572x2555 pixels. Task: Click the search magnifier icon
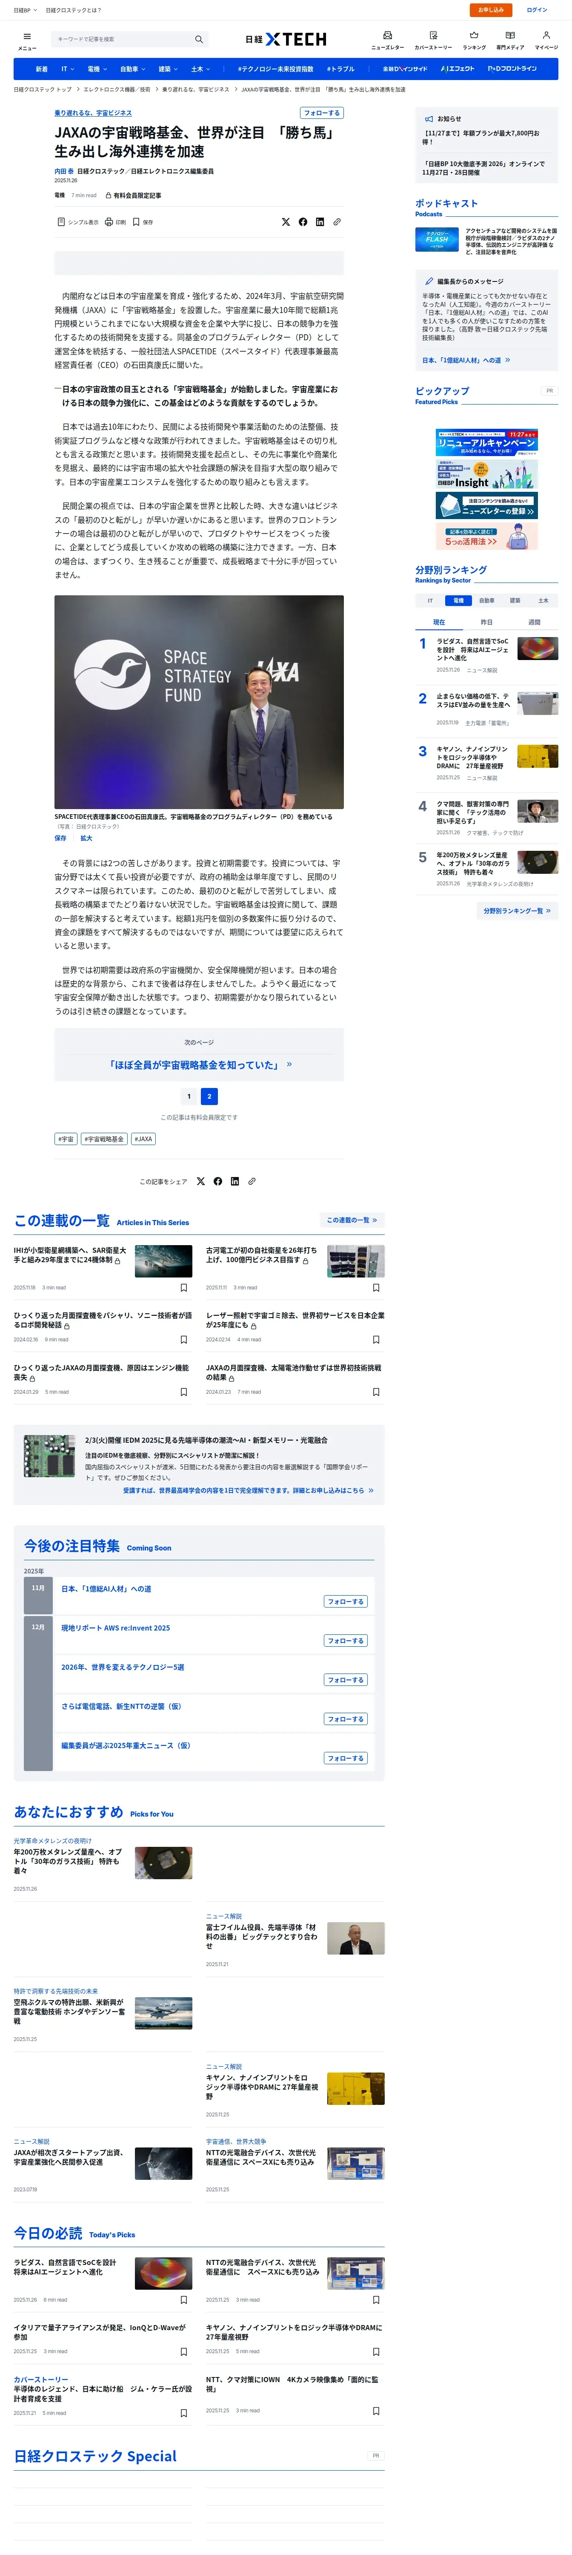[x=198, y=40]
